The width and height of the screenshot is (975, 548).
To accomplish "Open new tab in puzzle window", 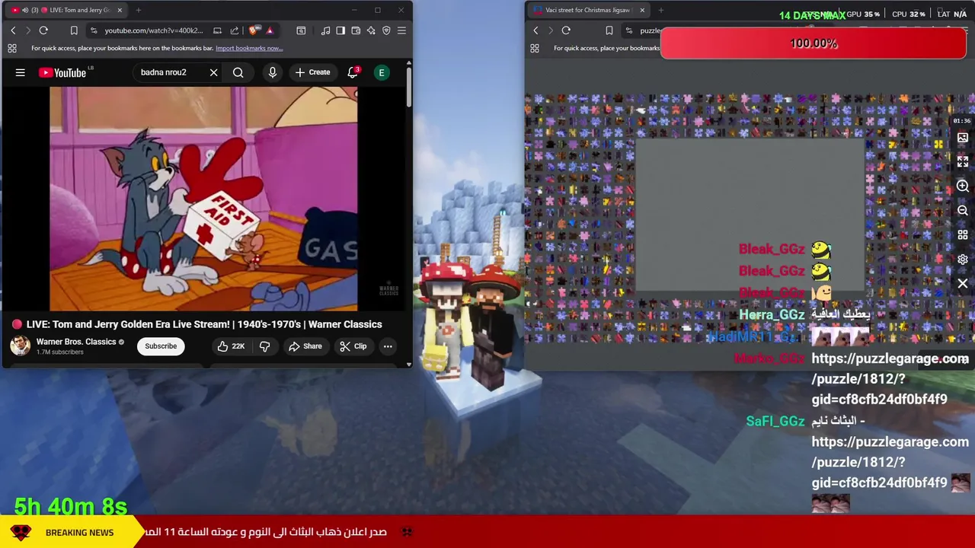I will click(x=660, y=10).
